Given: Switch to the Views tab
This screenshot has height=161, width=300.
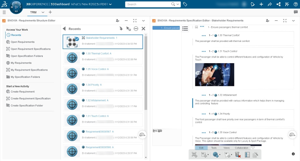Looking at the screenshot, I should tap(227, 148).
